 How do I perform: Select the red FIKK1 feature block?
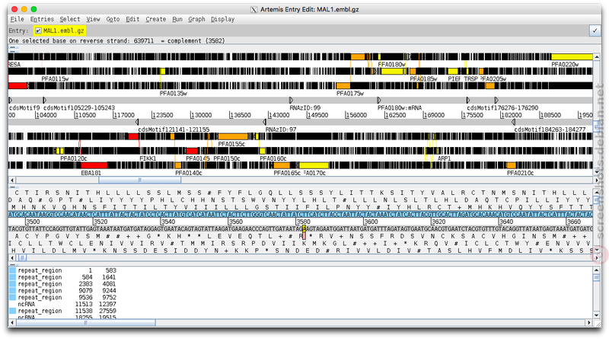[133, 136]
